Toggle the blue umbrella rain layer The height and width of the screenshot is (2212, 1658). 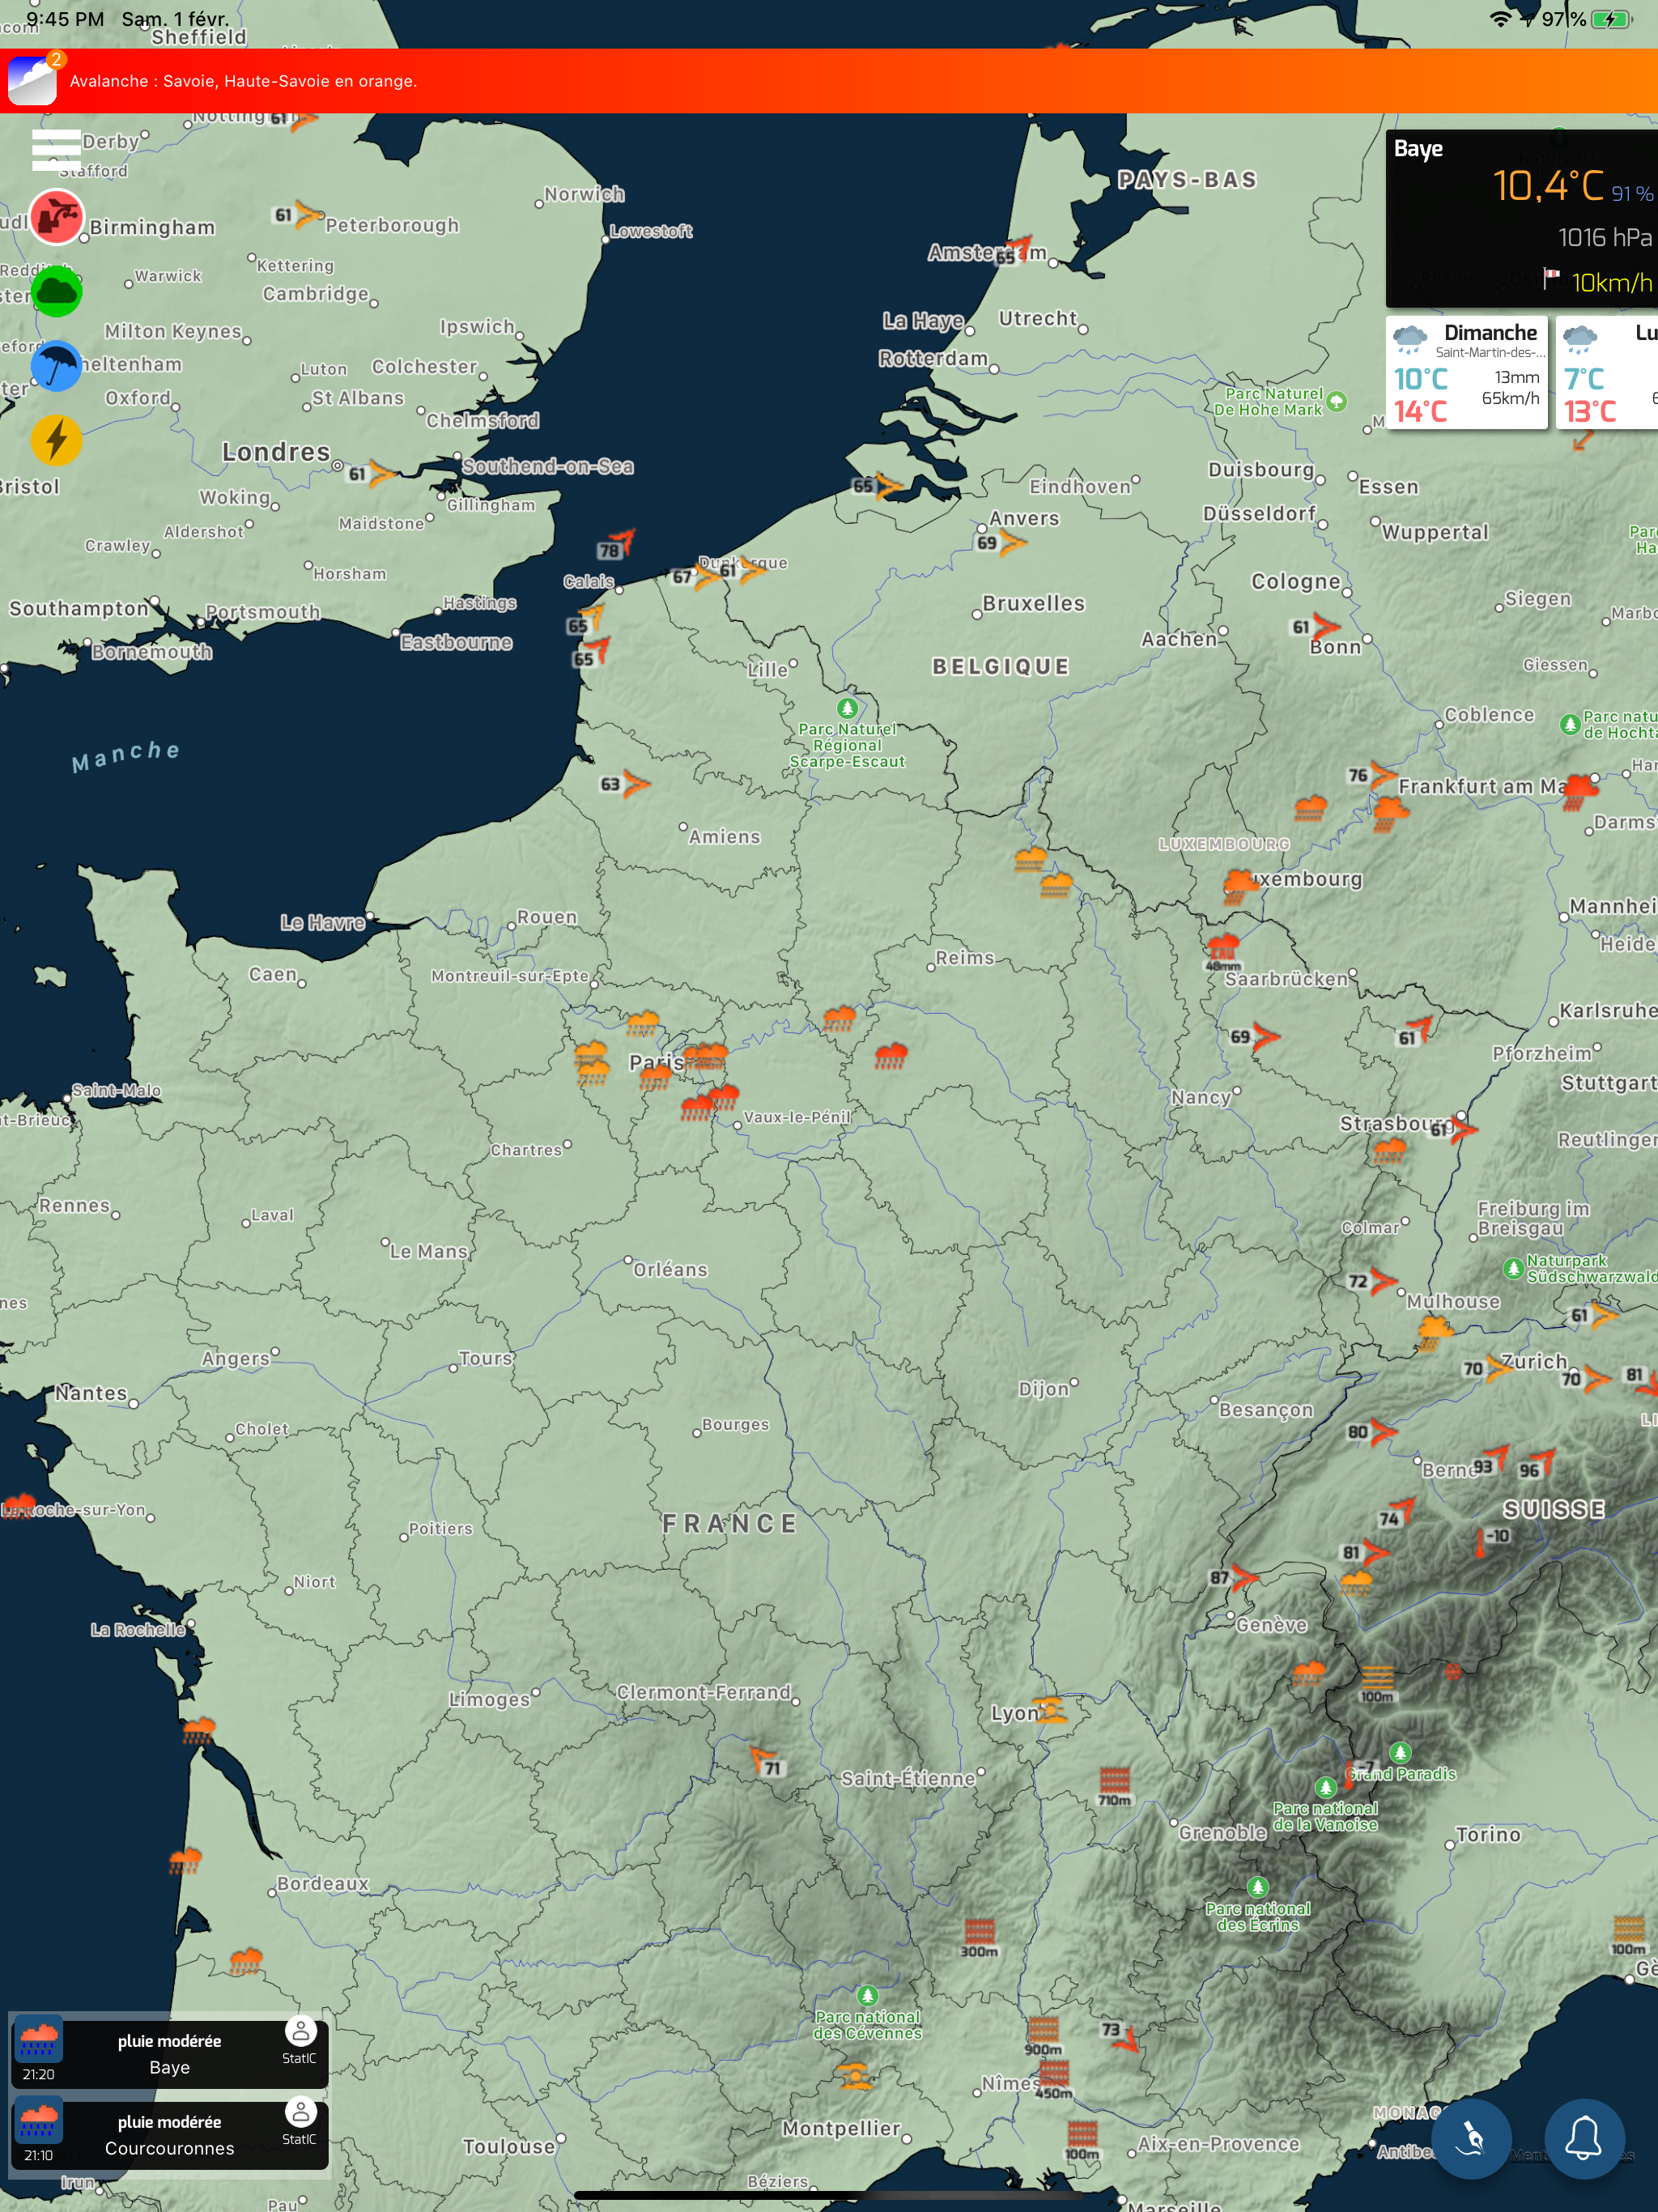pyautogui.click(x=56, y=366)
